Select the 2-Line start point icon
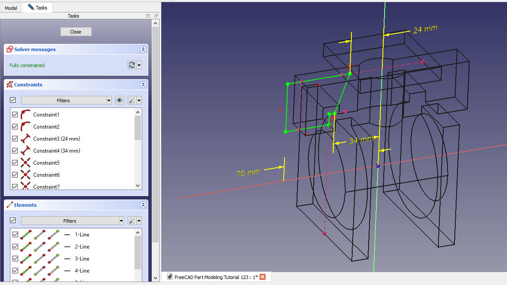 point(41,247)
